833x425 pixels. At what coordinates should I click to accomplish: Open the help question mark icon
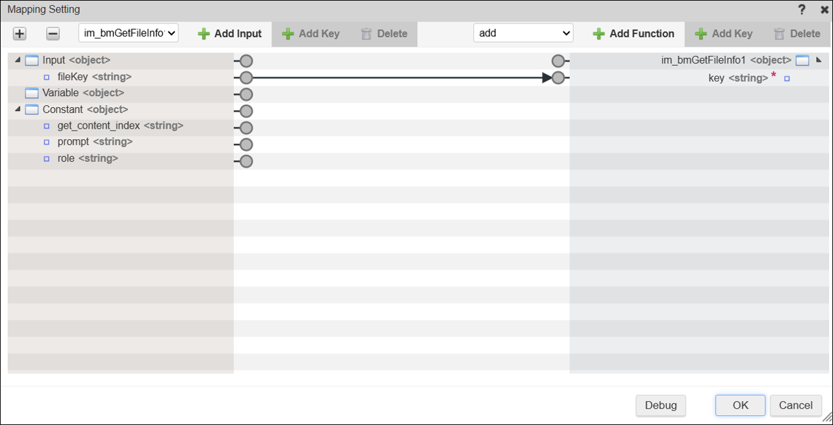click(x=802, y=10)
